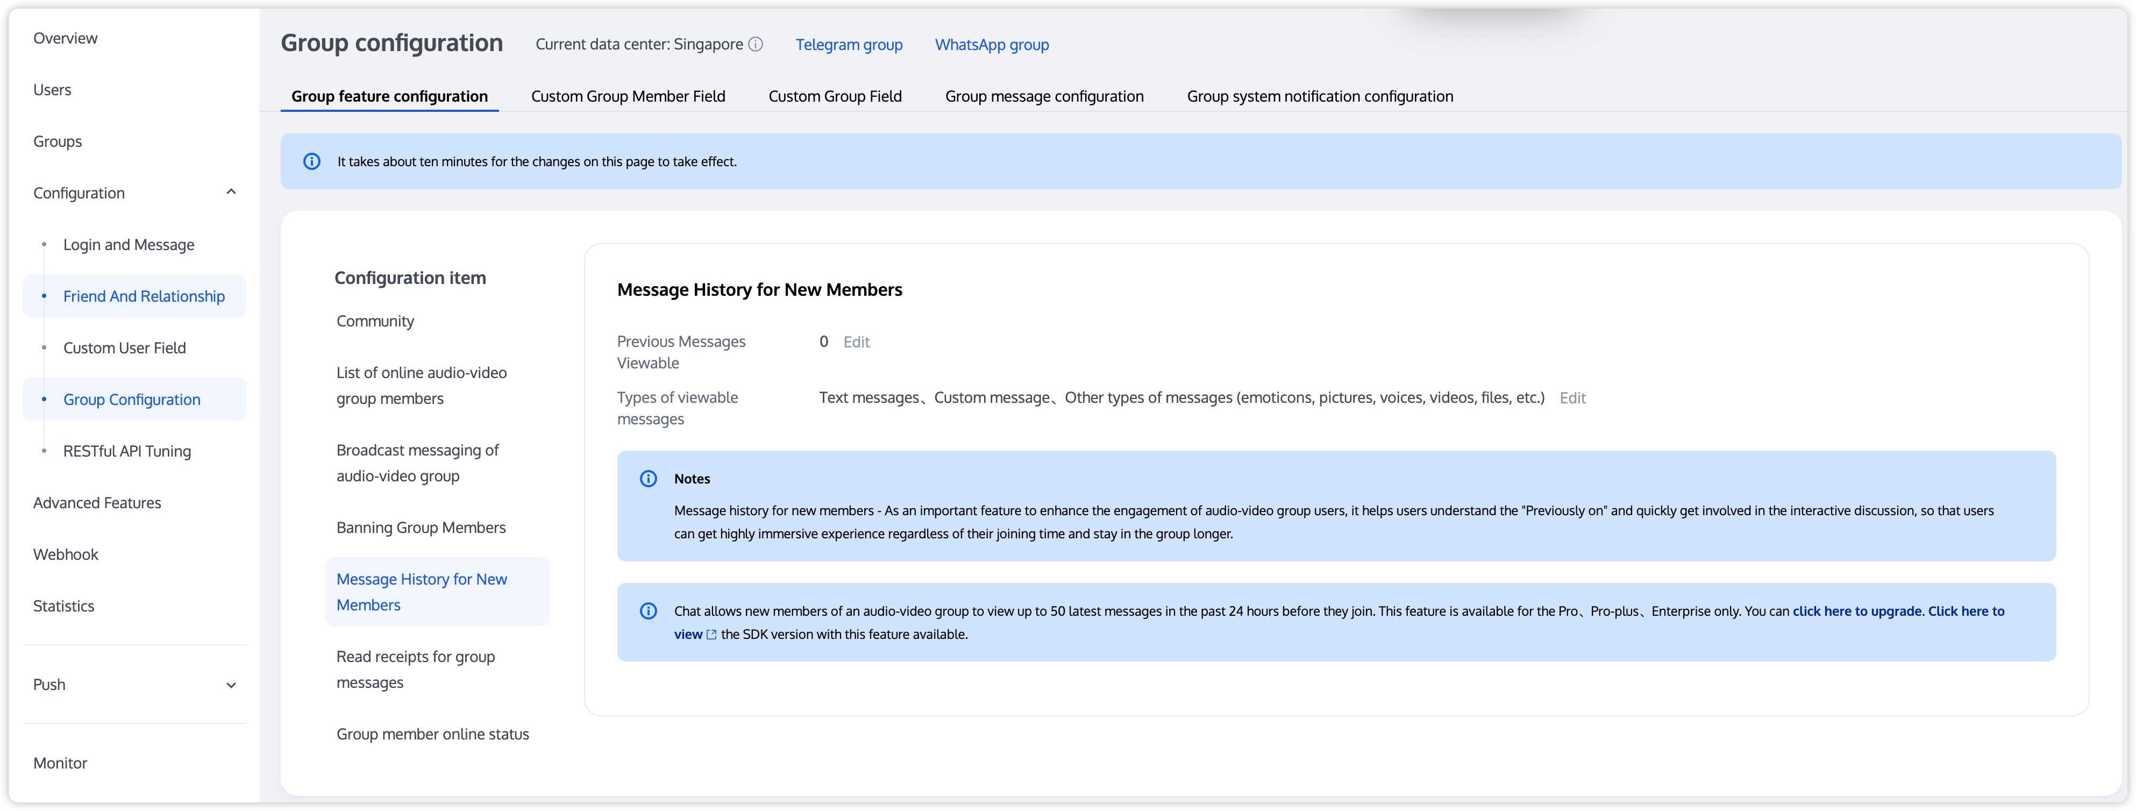Switch to Group message configuration tab

pyautogui.click(x=1044, y=96)
